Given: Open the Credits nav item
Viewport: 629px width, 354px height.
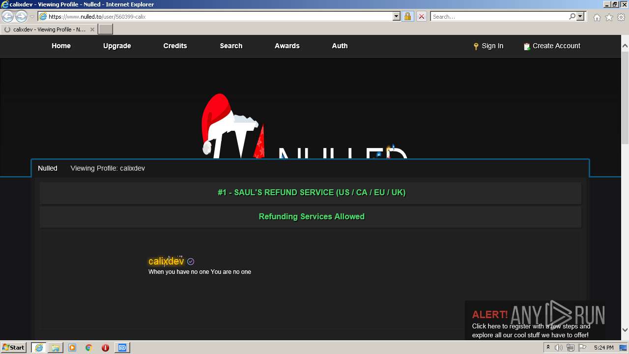Looking at the screenshot, I should pos(175,46).
